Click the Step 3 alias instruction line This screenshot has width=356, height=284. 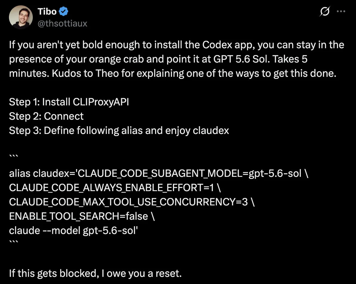119,131
